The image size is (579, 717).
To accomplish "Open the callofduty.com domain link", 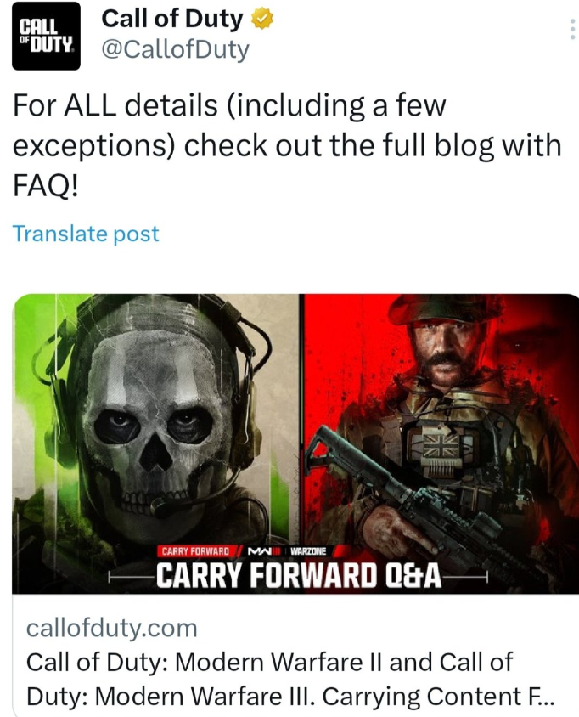I will point(112,628).
